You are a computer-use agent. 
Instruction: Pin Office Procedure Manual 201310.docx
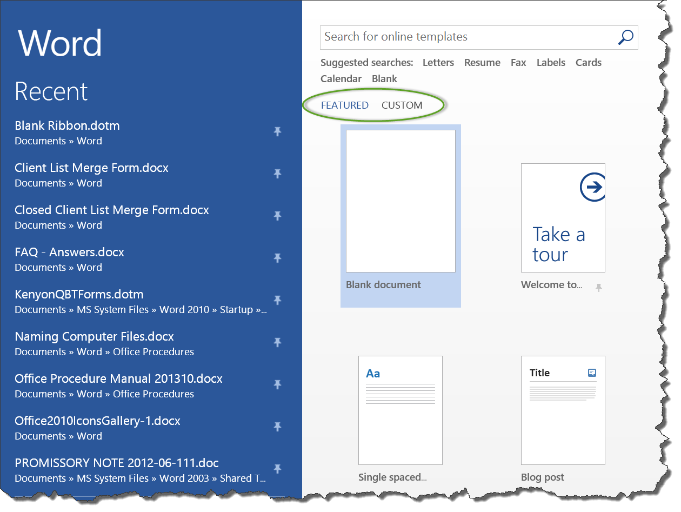click(277, 384)
